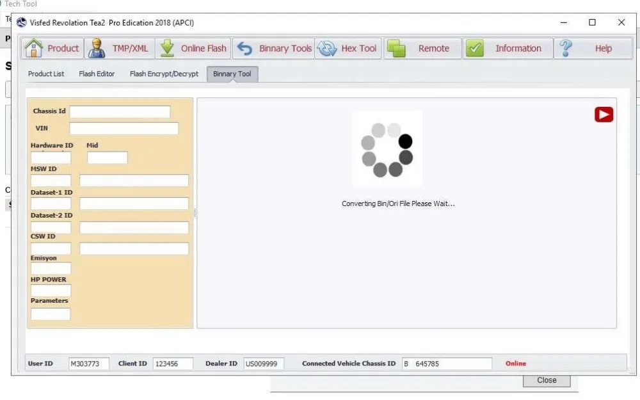Click the User ID field M303773

[88, 364]
